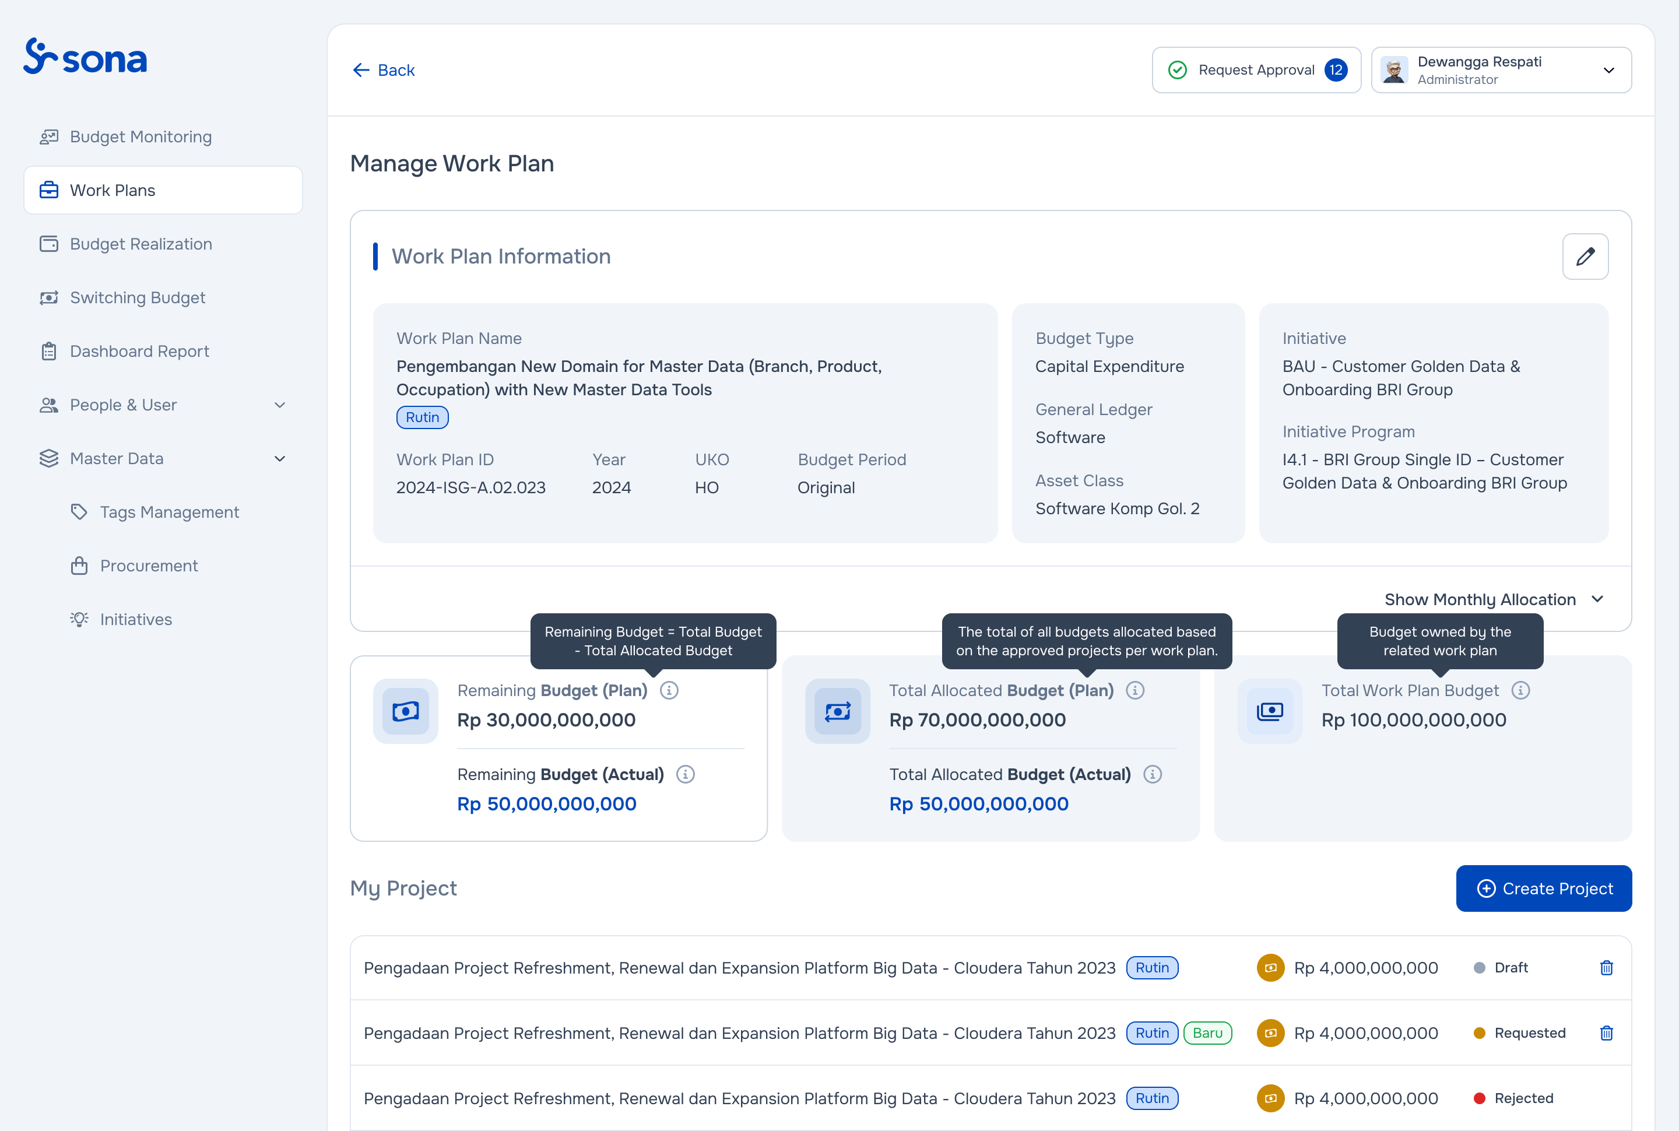
Task: Click the Total Allocated Budget swap icon tile
Action: [837, 711]
